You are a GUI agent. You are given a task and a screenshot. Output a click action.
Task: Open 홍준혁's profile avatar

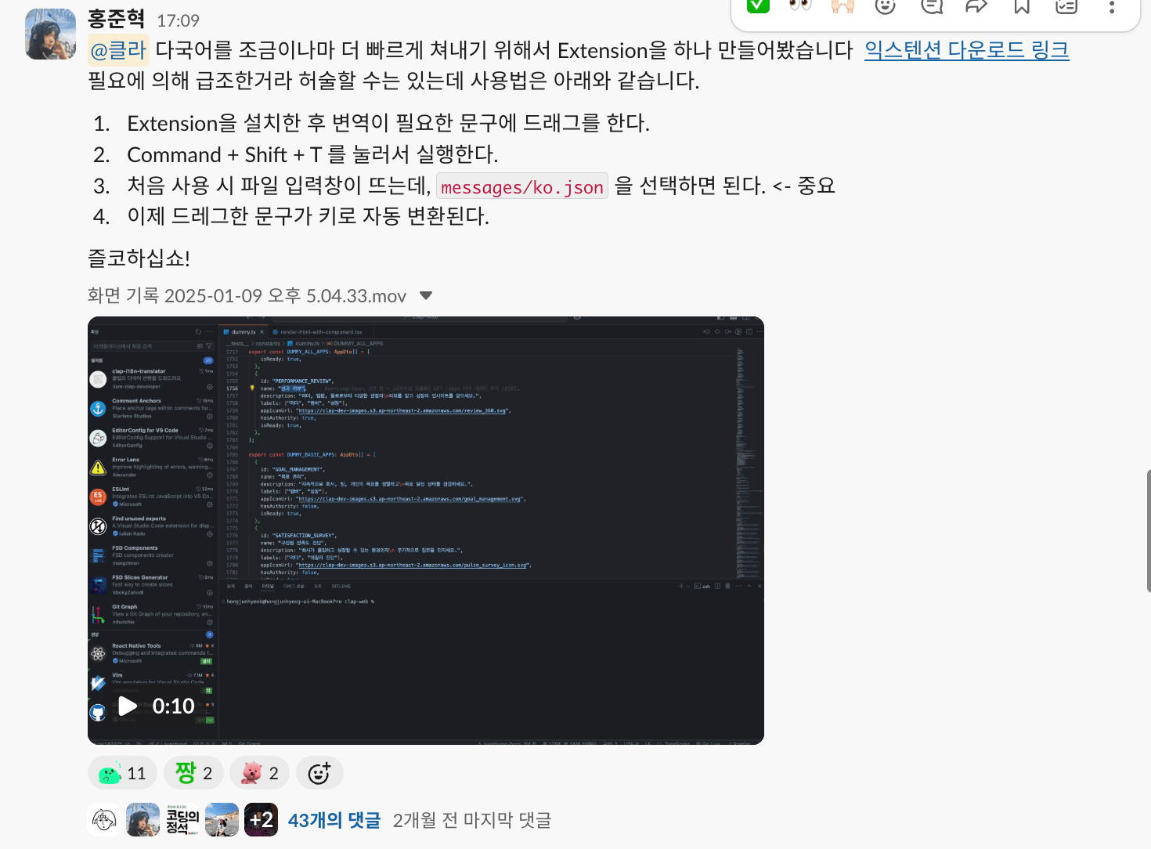click(51, 34)
